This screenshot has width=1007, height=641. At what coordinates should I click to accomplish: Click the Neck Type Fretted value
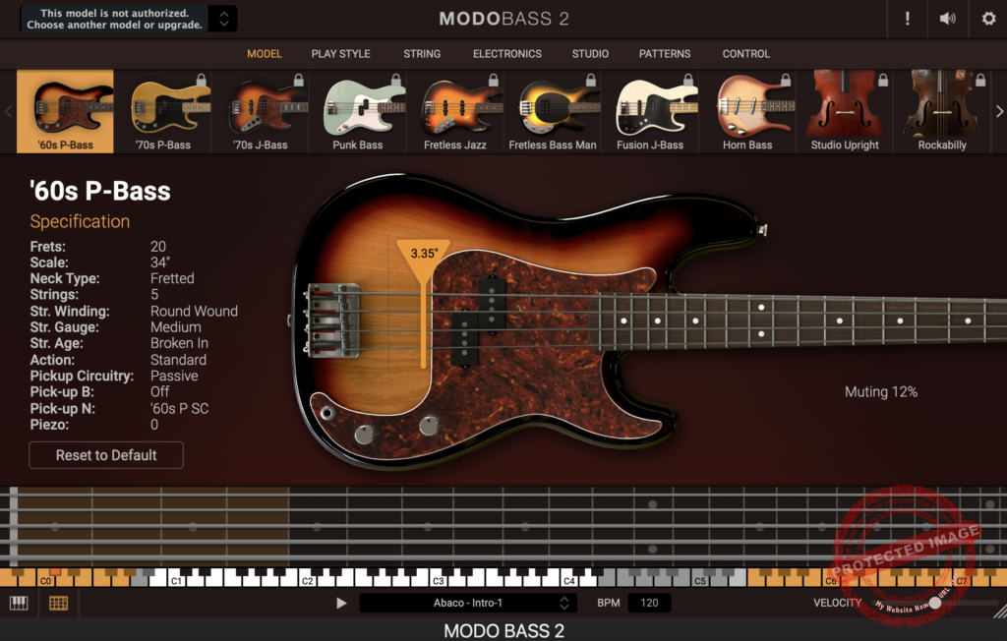[x=172, y=278]
